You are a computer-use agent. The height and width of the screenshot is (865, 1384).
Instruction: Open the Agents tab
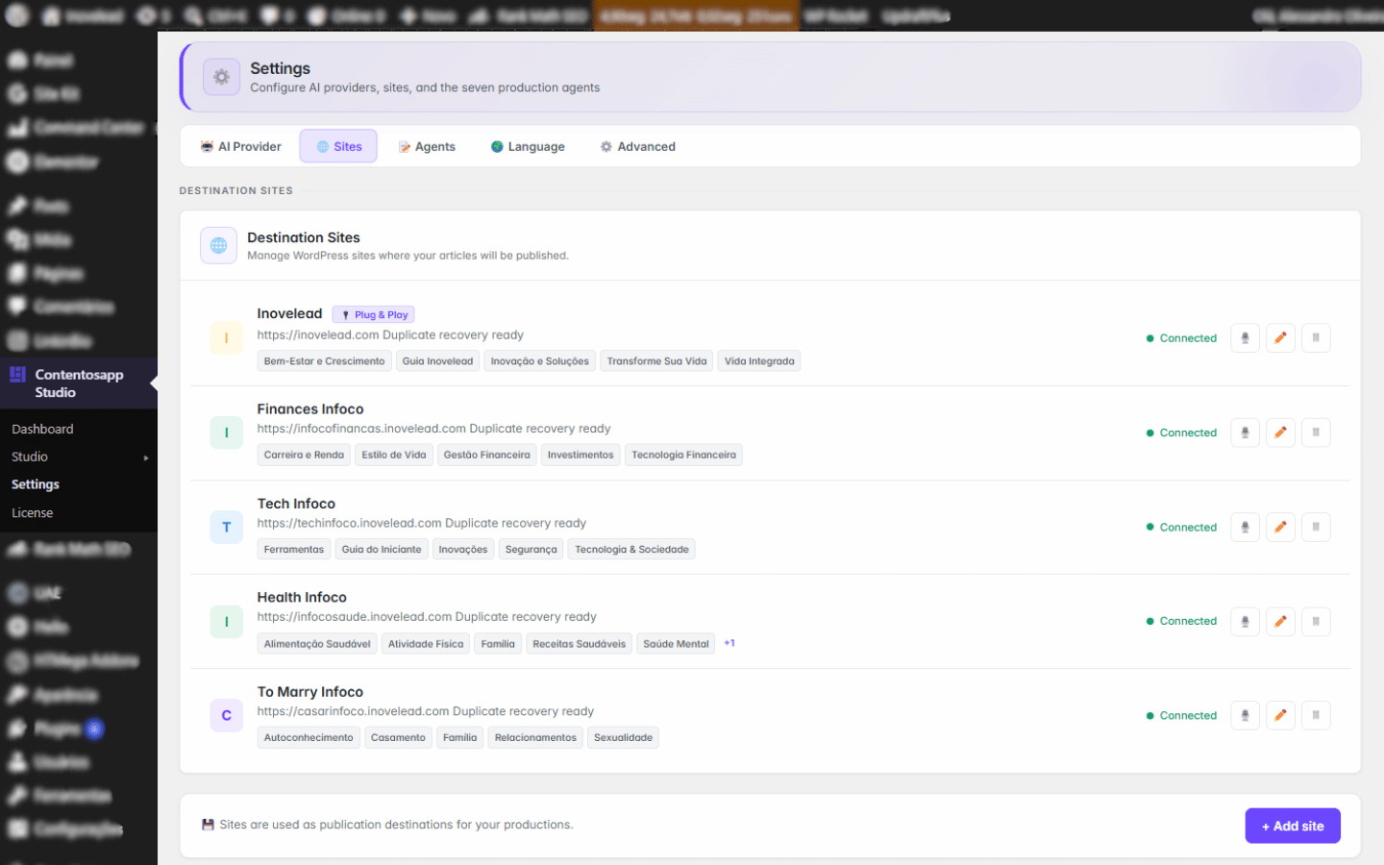tap(427, 146)
